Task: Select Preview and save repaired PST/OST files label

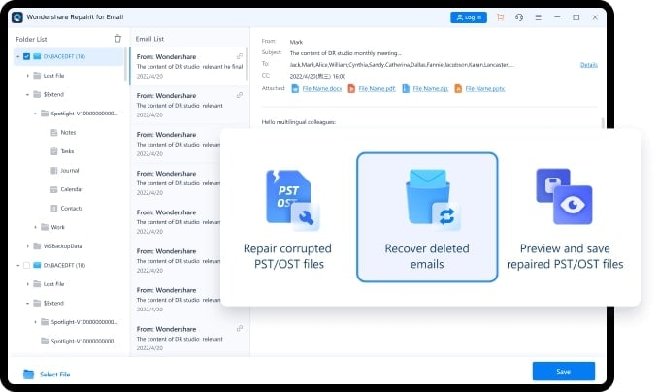Action: (565, 256)
